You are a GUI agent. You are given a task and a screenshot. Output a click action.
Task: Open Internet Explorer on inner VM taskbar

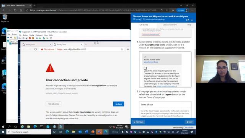[x=22, y=127]
